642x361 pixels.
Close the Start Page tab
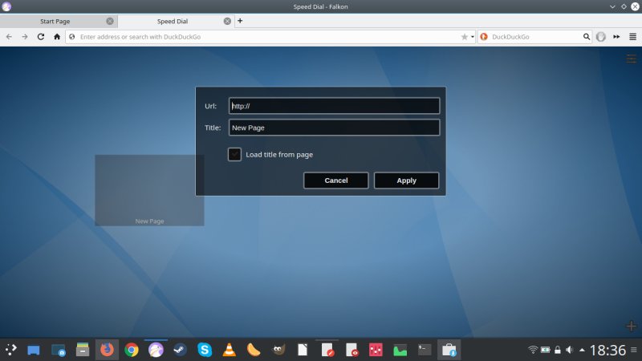[x=110, y=22]
